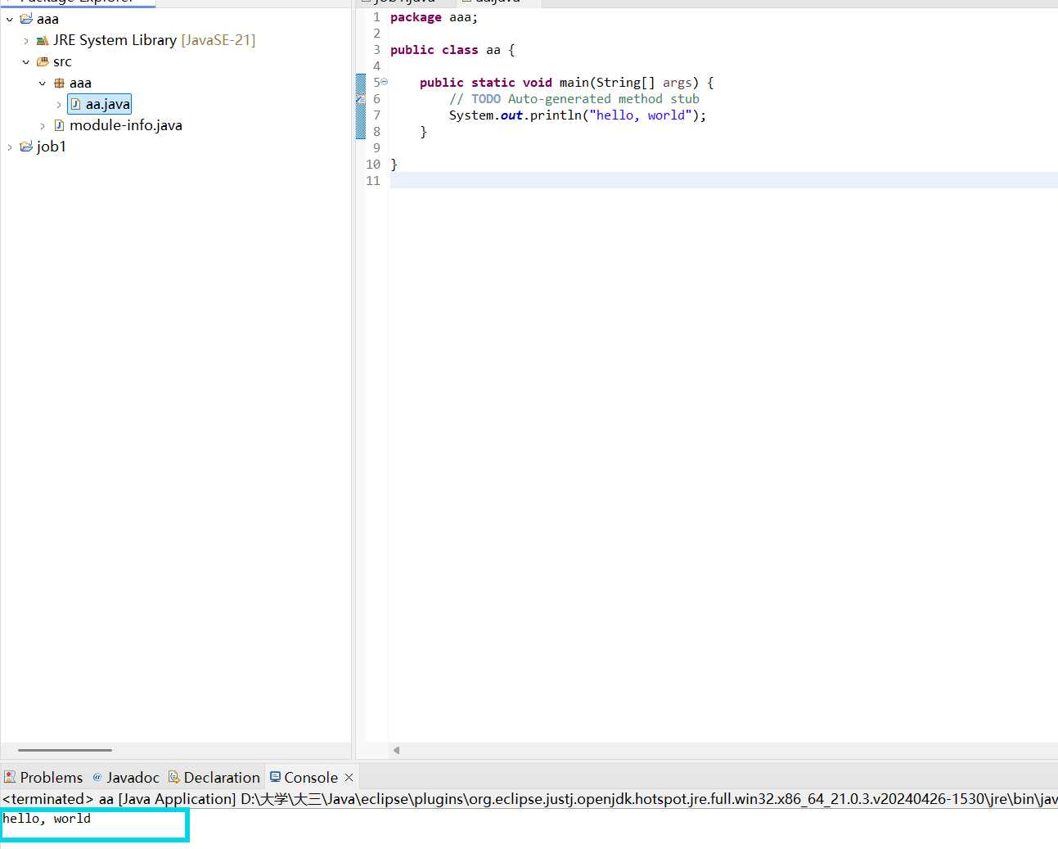Viewport: 1058px width, 849px height.
Task: Click the aa.java file icon in Package Explorer
Action: pos(74,103)
